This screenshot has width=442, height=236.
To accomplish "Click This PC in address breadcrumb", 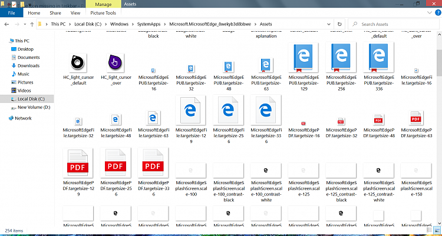I will (58, 24).
